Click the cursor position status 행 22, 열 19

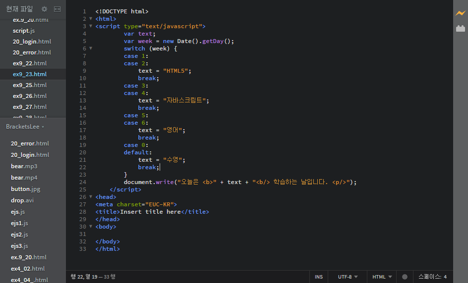(84, 277)
